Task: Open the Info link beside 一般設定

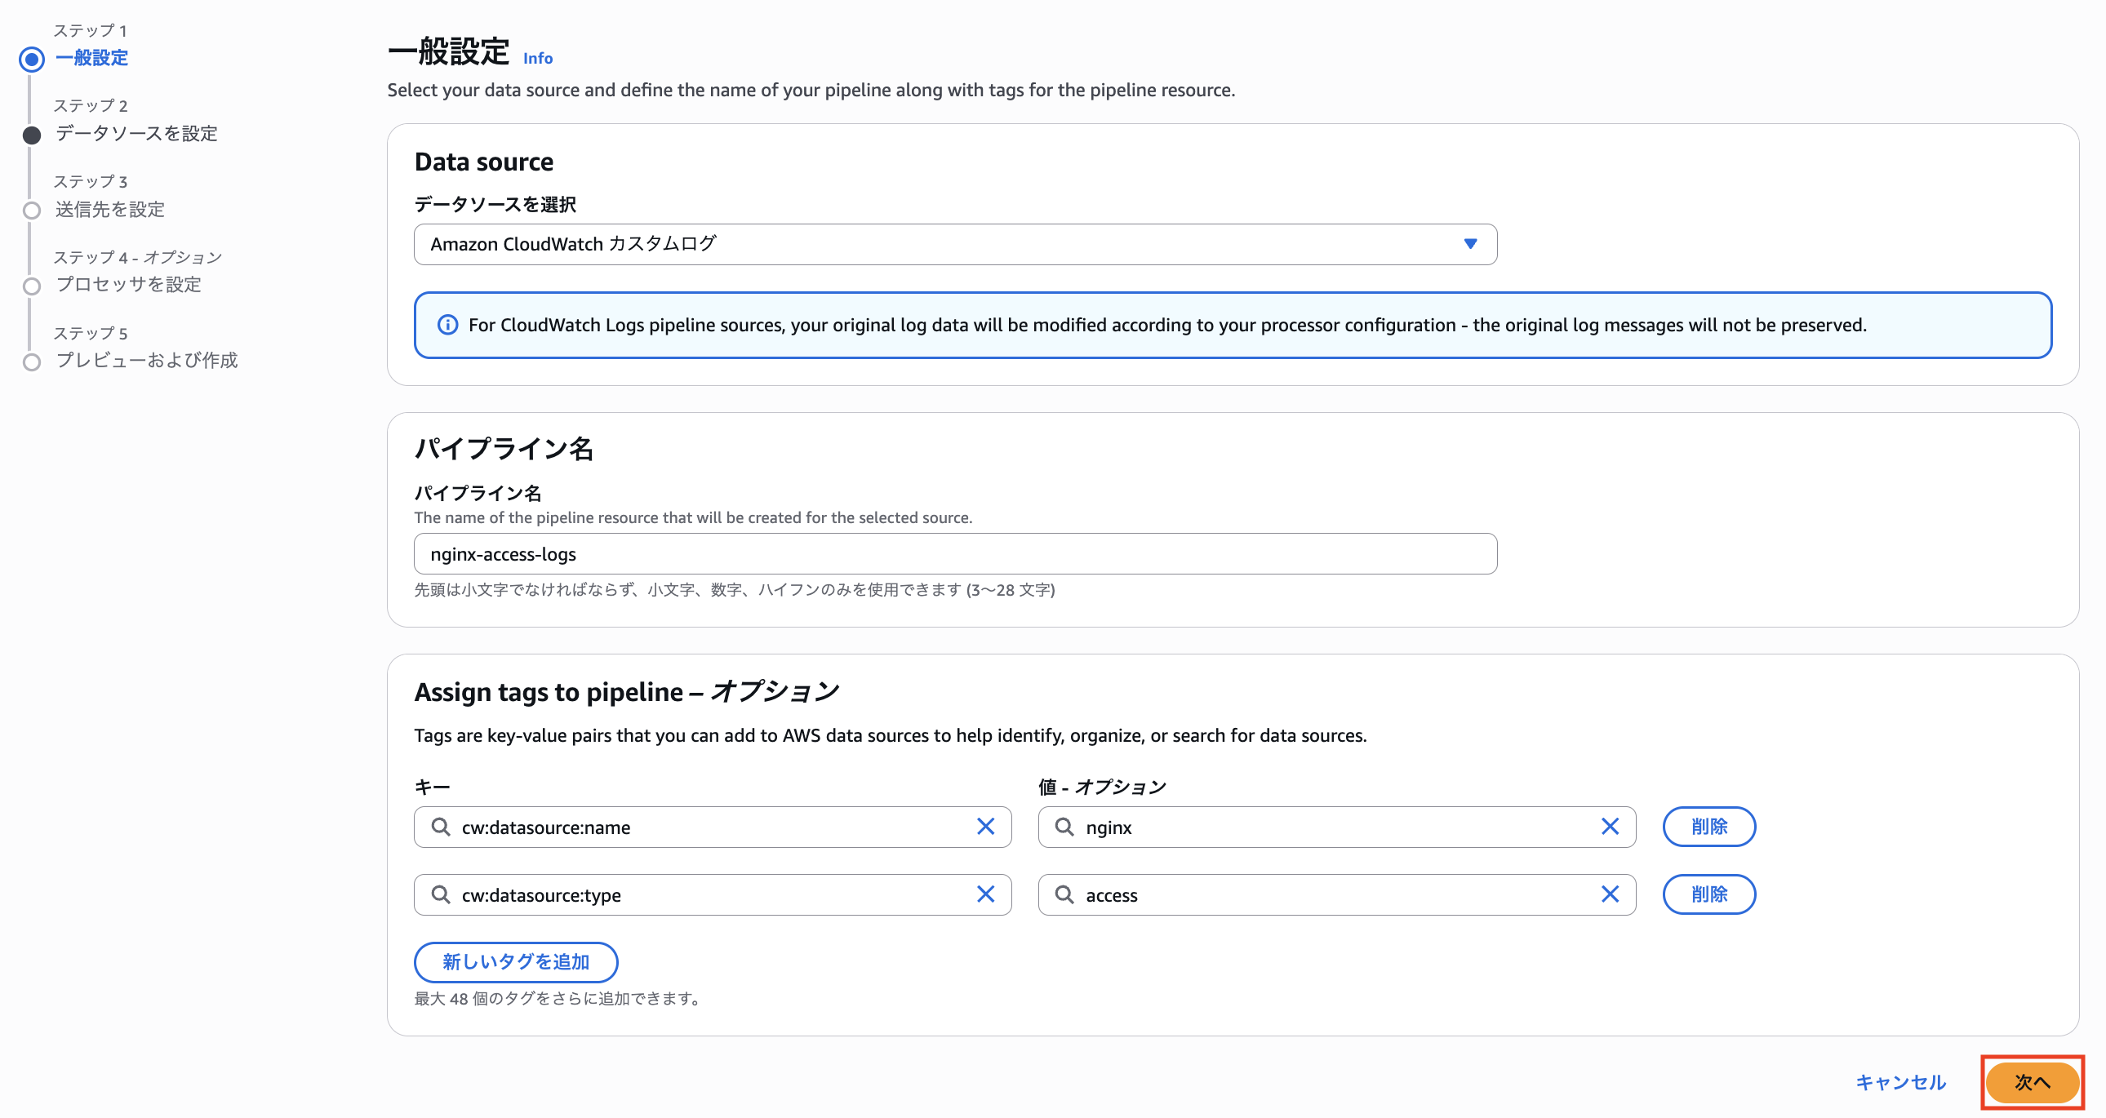Action: coord(537,58)
